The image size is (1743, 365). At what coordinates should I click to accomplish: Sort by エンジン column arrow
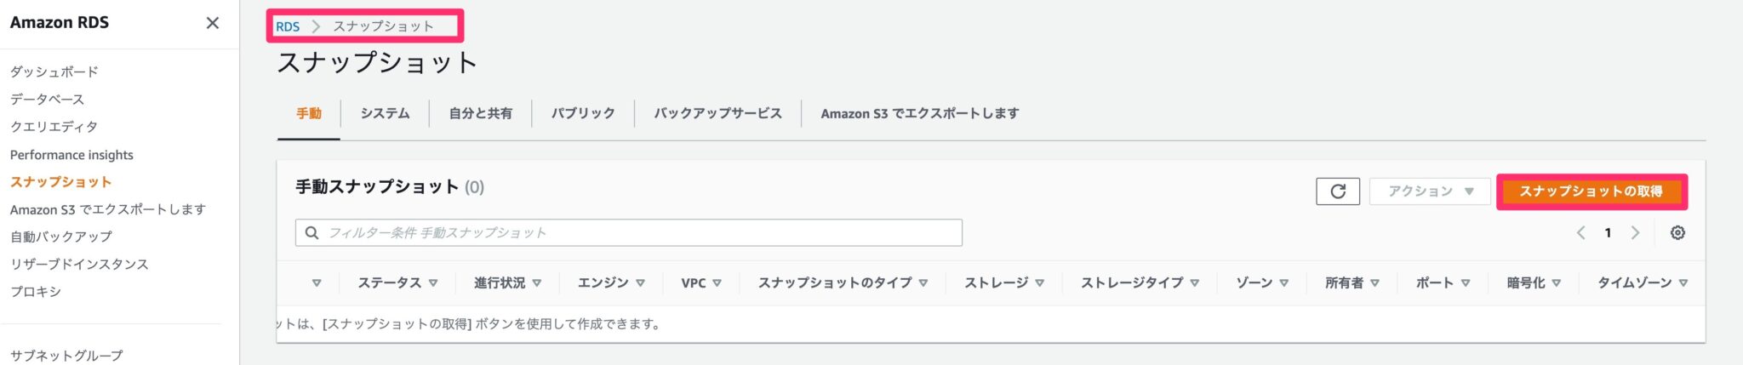[x=640, y=283]
